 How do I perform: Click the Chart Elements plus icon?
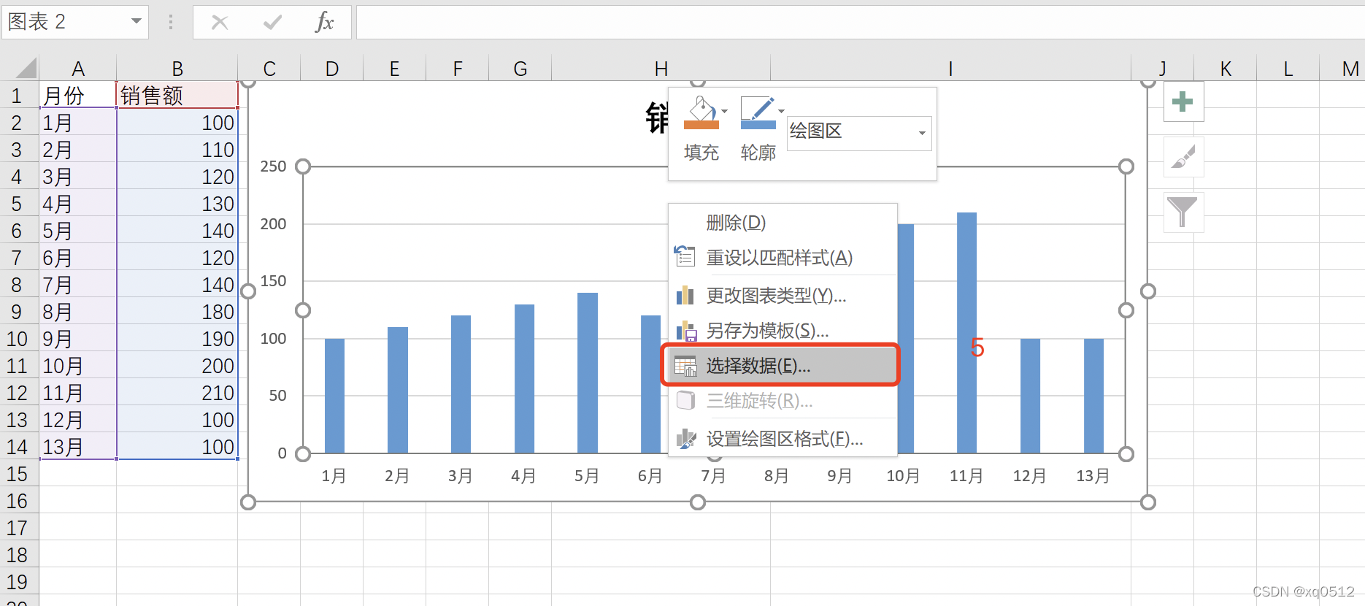(1183, 102)
